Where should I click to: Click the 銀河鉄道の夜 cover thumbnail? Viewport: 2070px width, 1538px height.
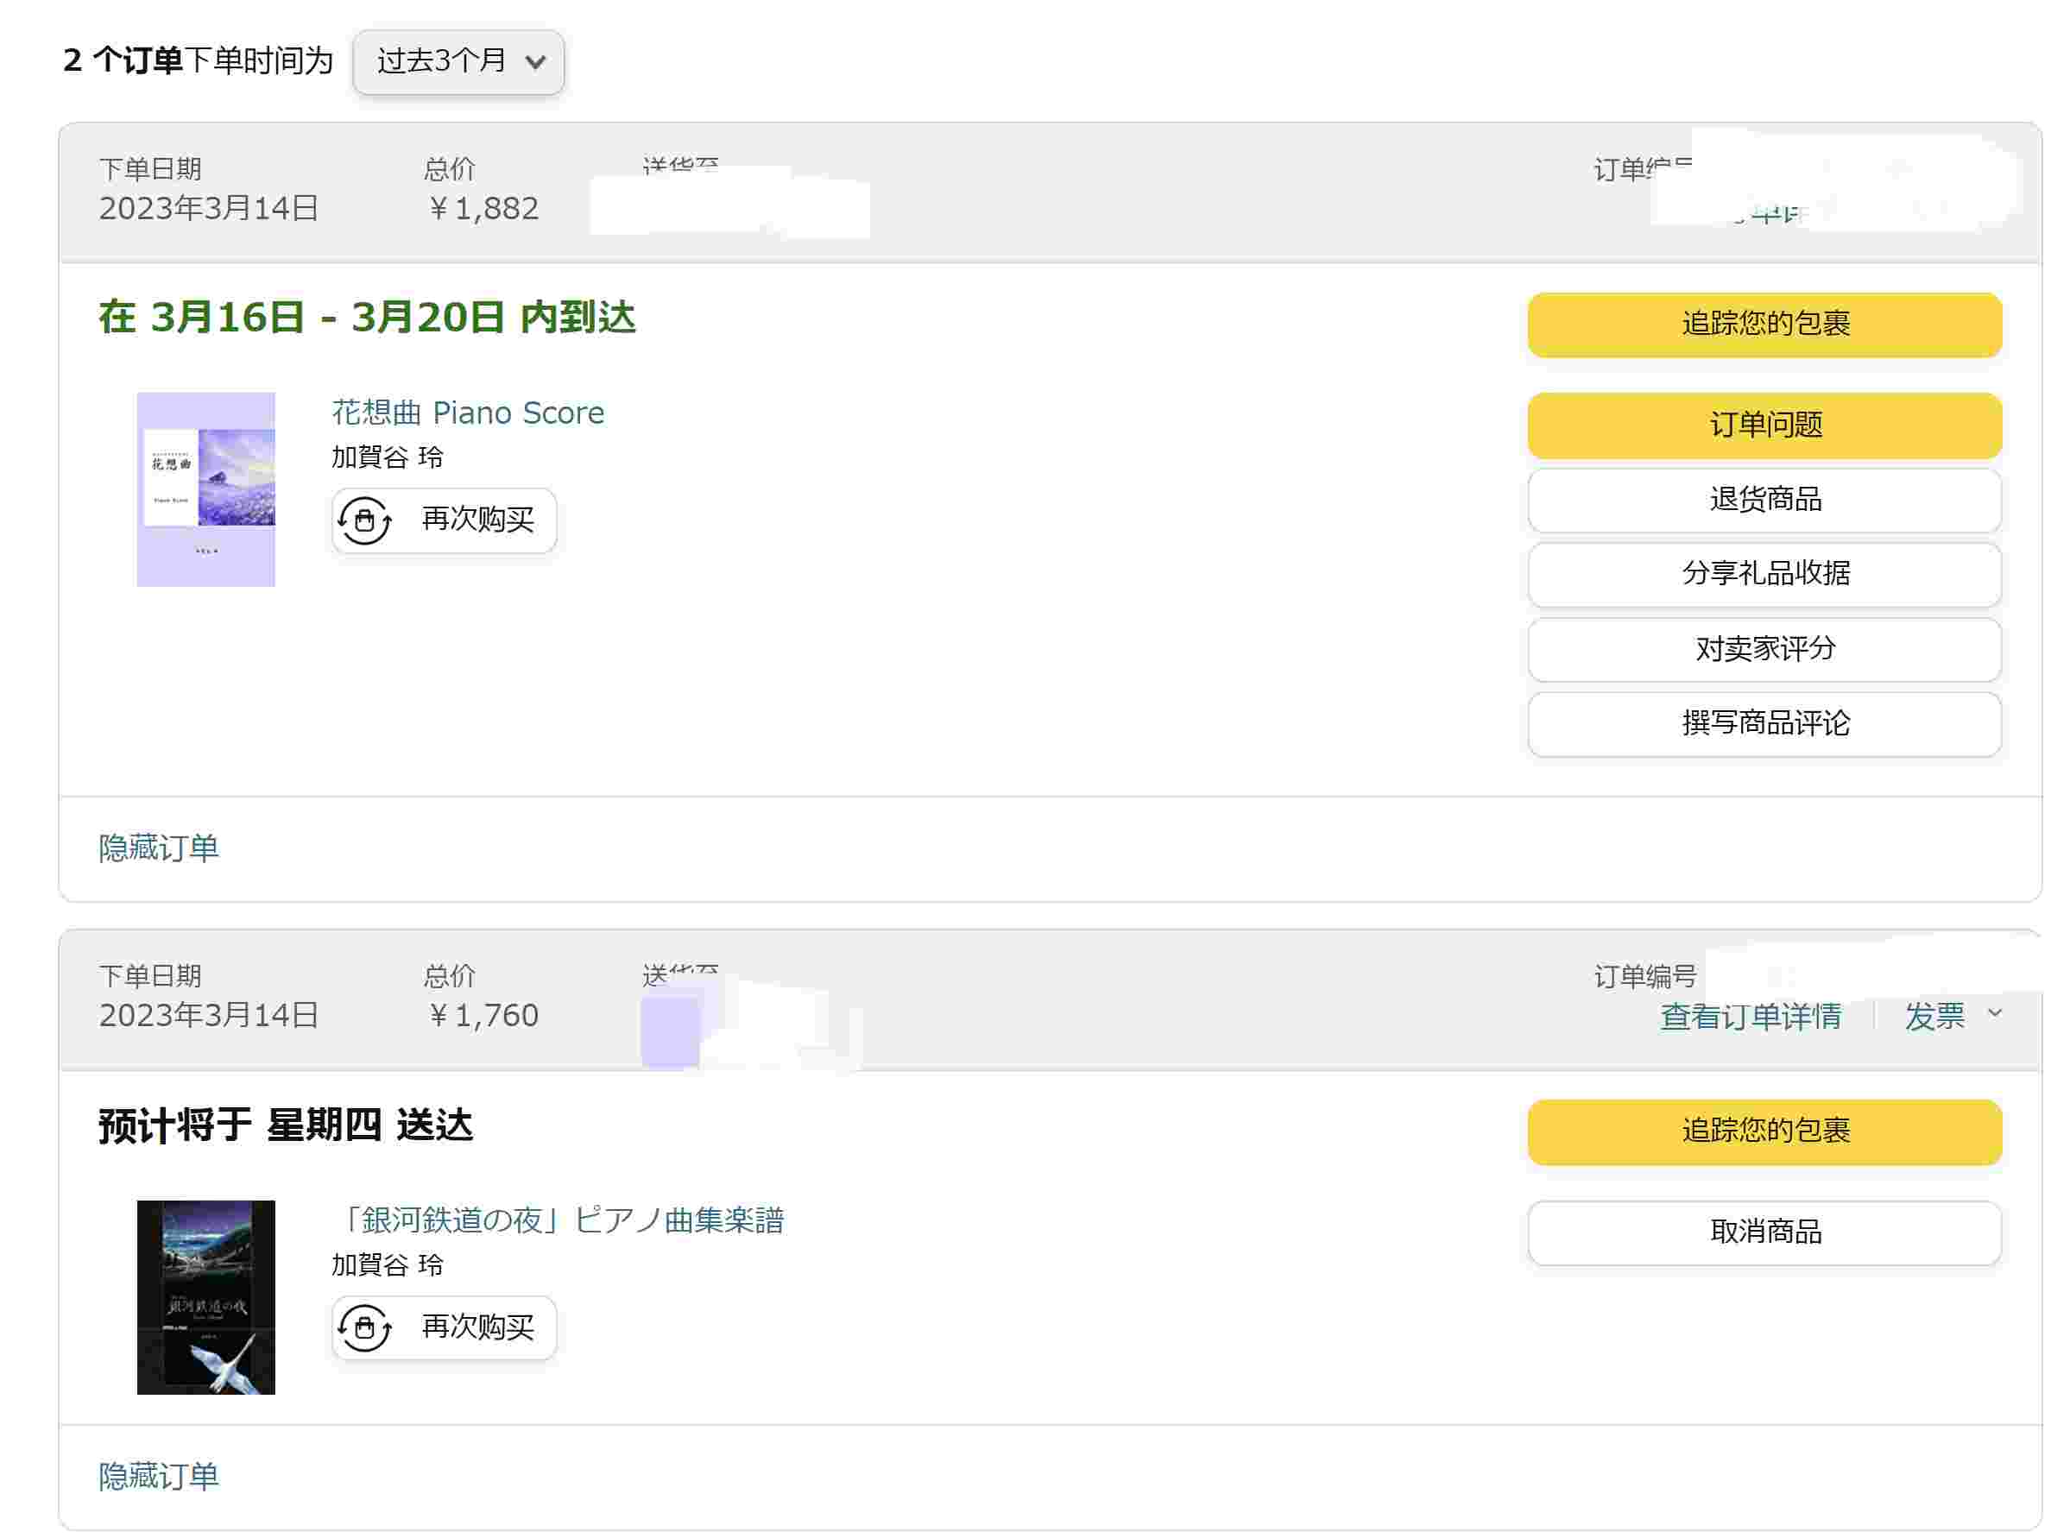(205, 1297)
